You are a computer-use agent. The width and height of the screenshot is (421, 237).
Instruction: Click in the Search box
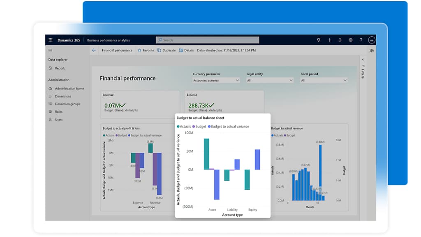[208, 40]
